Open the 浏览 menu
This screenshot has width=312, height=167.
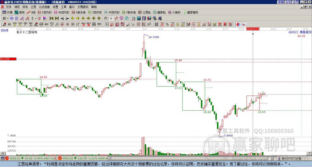tap(17, 7)
